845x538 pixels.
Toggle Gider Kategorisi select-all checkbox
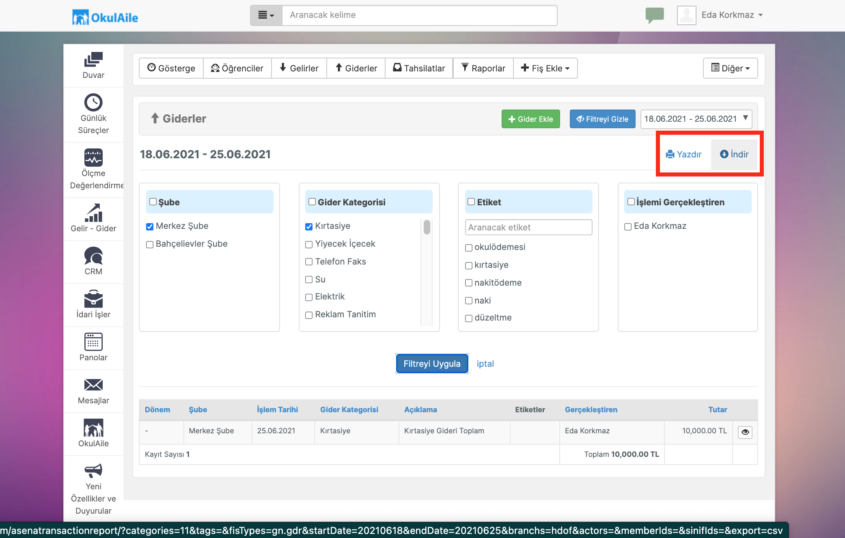coord(312,202)
